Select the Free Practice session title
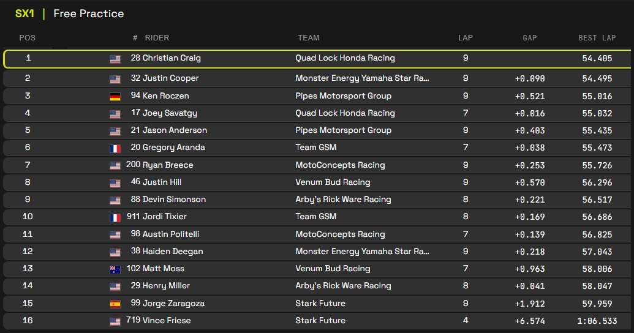 [x=89, y=13]
